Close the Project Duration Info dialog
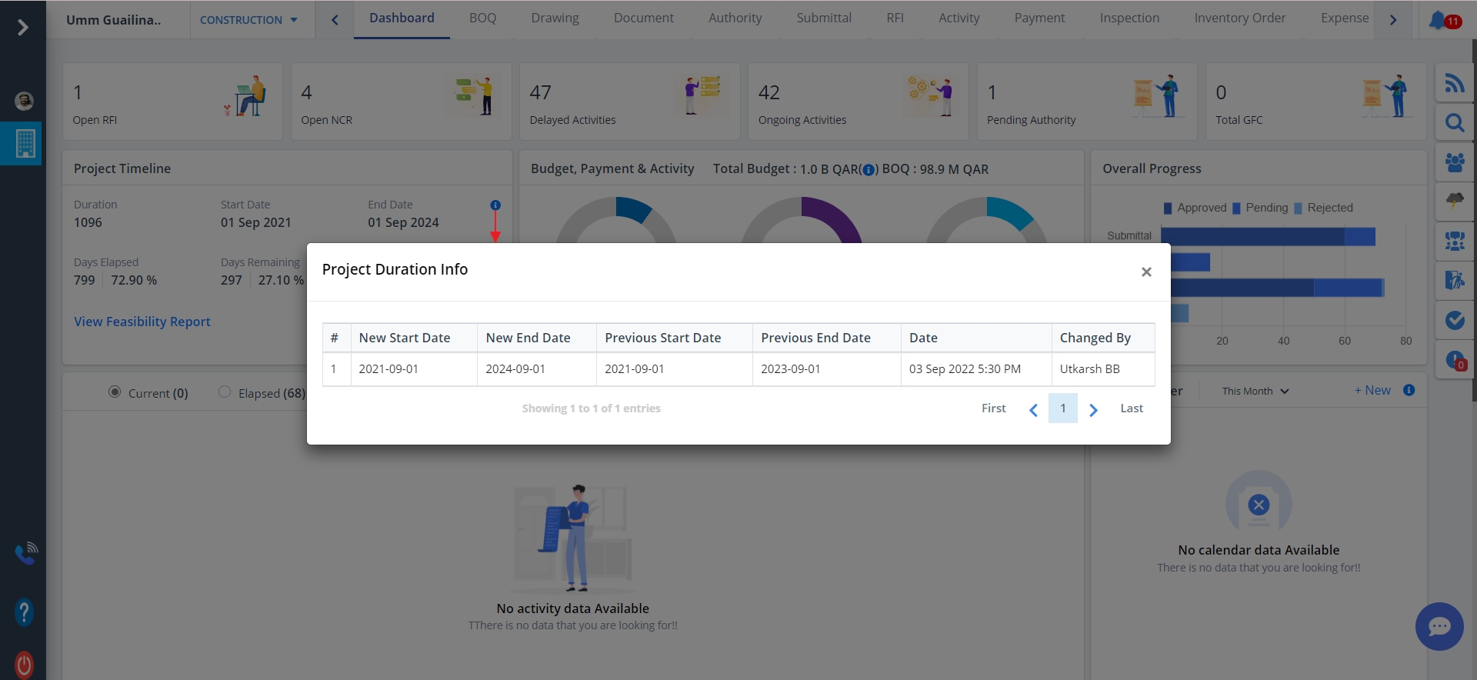This screenshot has width=1477, height=680. [x=1145, y=272]
